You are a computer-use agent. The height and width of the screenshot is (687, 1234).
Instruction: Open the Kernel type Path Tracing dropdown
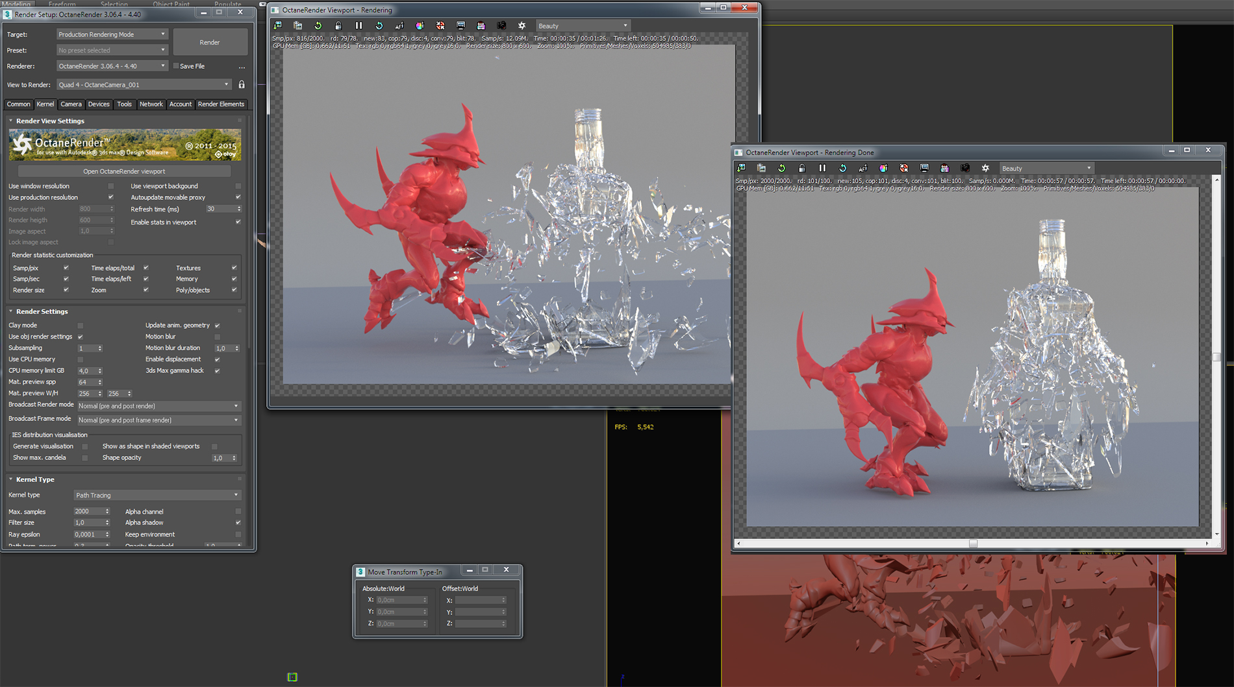[157, 496]
